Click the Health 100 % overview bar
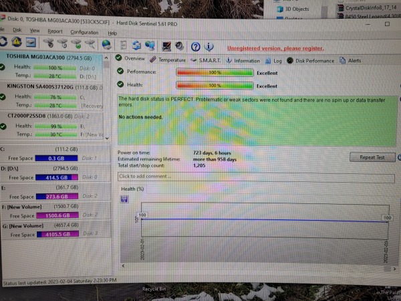Image resolution: width=401 pixels, height=301 pixels. pos(215,86)
